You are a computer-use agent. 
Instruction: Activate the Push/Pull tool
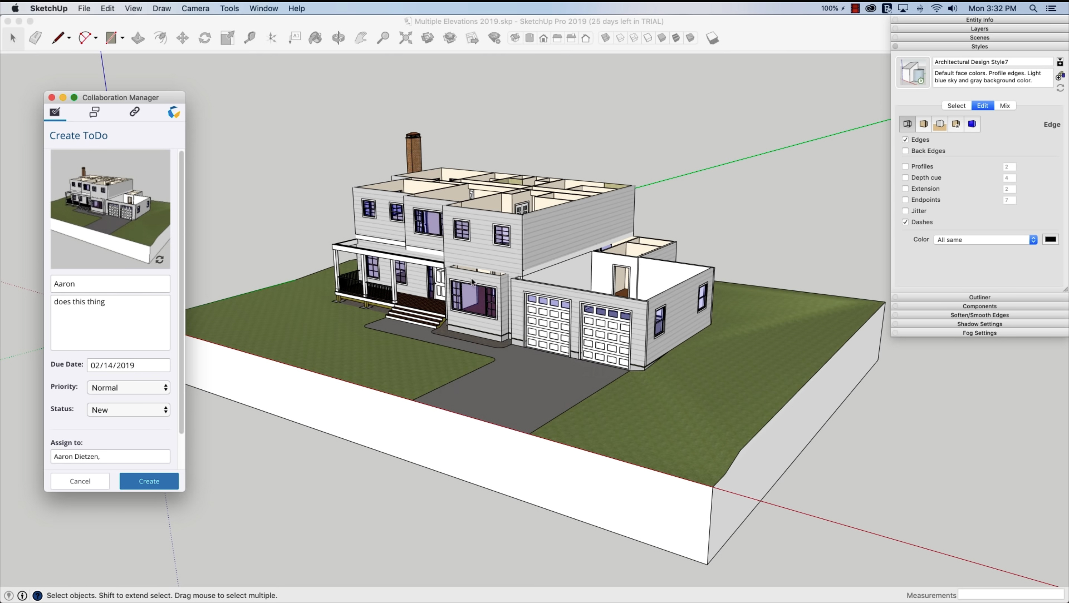click(138, 38)
